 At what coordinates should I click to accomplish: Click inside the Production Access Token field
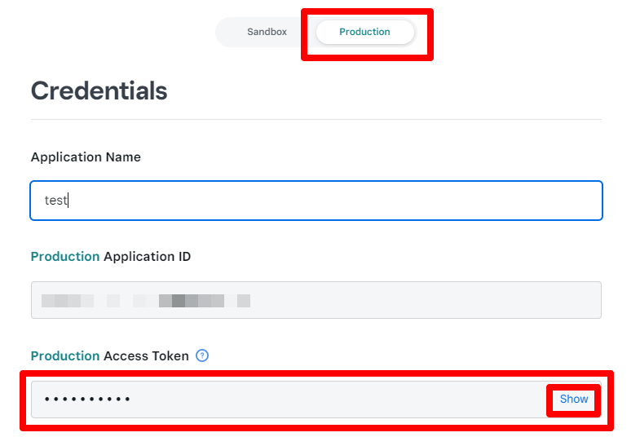[x=316, y=399]
